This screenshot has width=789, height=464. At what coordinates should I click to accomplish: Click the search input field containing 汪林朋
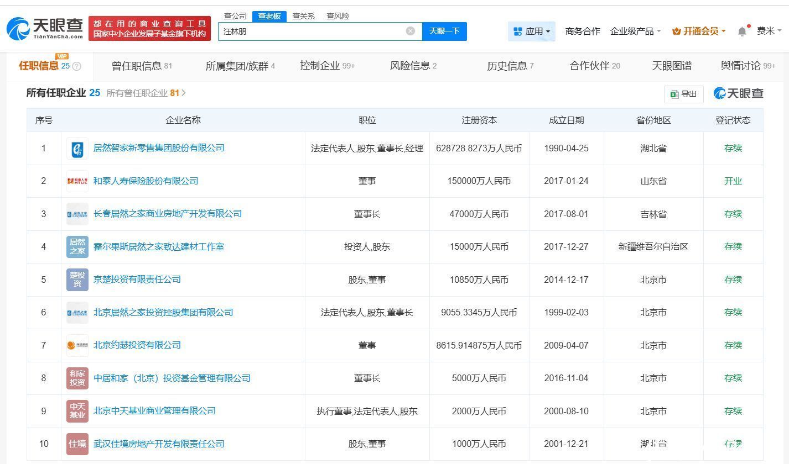[310, 31]
